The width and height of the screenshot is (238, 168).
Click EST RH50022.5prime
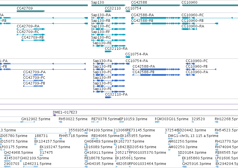pos(73,119)
